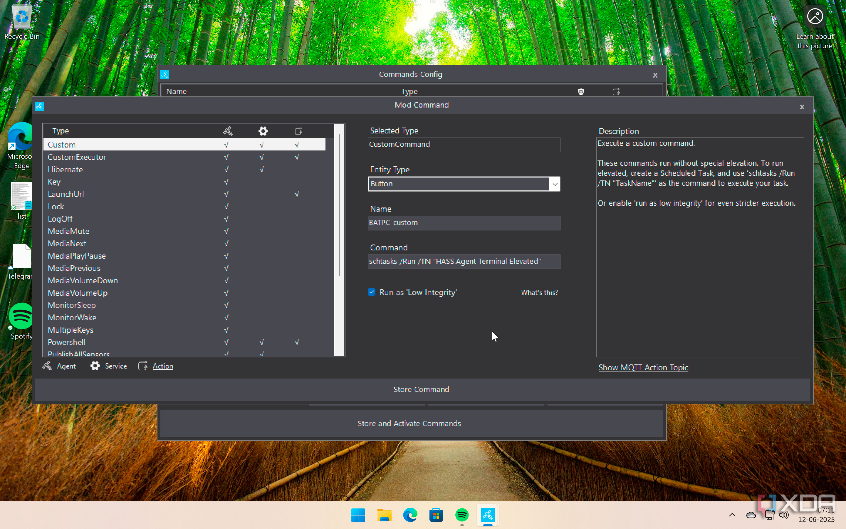Viewport: 846px width, 529px height.
Task: Click into the Command input field
Action: (464, 262)
